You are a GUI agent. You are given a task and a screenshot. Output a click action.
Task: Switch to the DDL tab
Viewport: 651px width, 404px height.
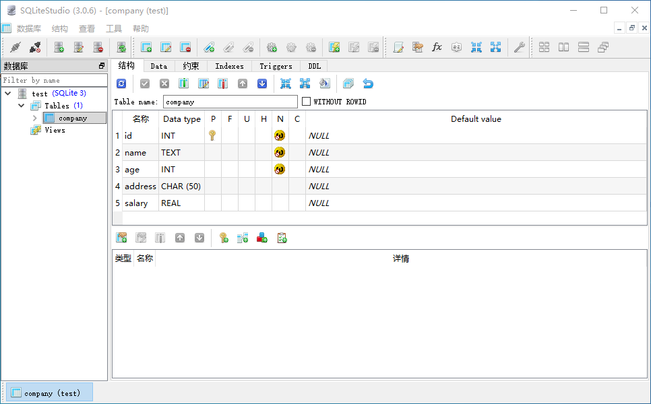[314, 67]
